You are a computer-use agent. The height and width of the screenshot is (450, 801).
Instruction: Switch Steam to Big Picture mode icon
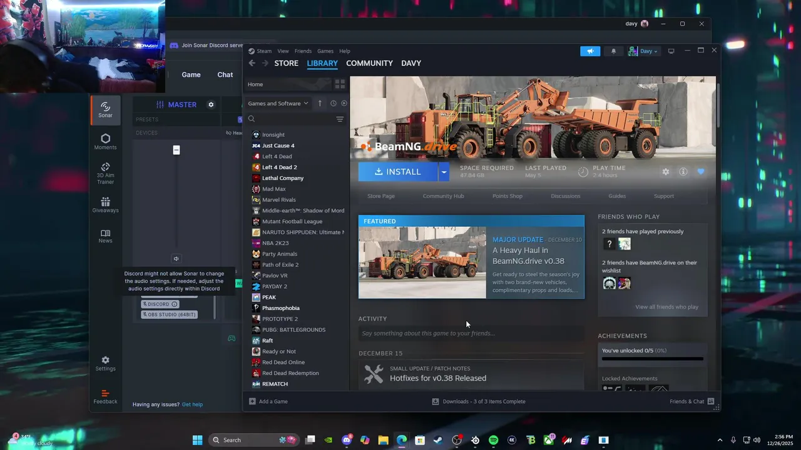[671, 51]
